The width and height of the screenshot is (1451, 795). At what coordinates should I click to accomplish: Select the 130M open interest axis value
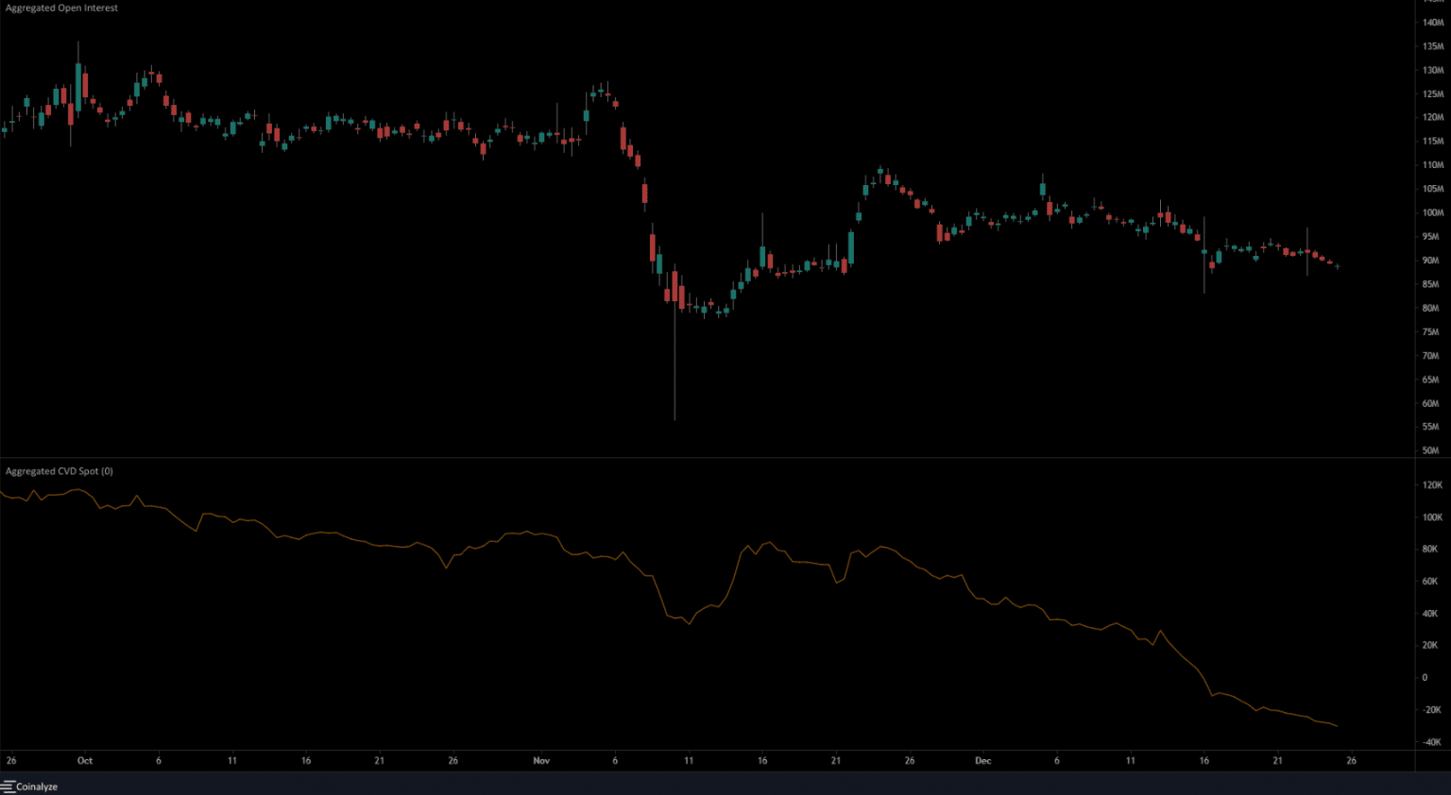(1432, 70)
